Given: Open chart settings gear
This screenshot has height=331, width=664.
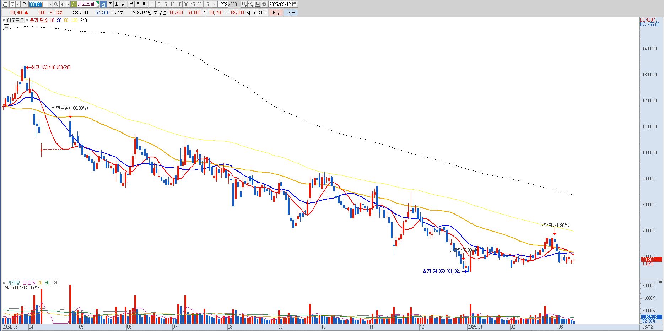Looking at the screenshot, I should (x=264, y=4).
